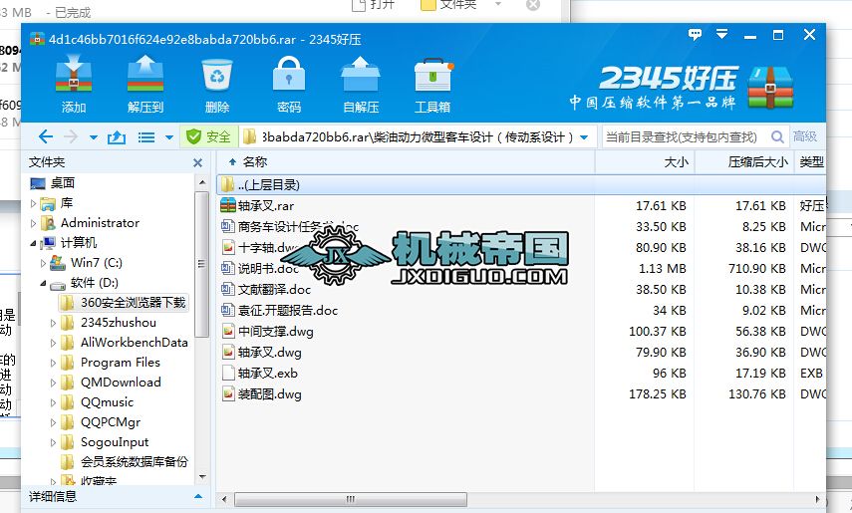Click horizontal scrollbar left arrow
852x513 pixels.
click(223, 499)
